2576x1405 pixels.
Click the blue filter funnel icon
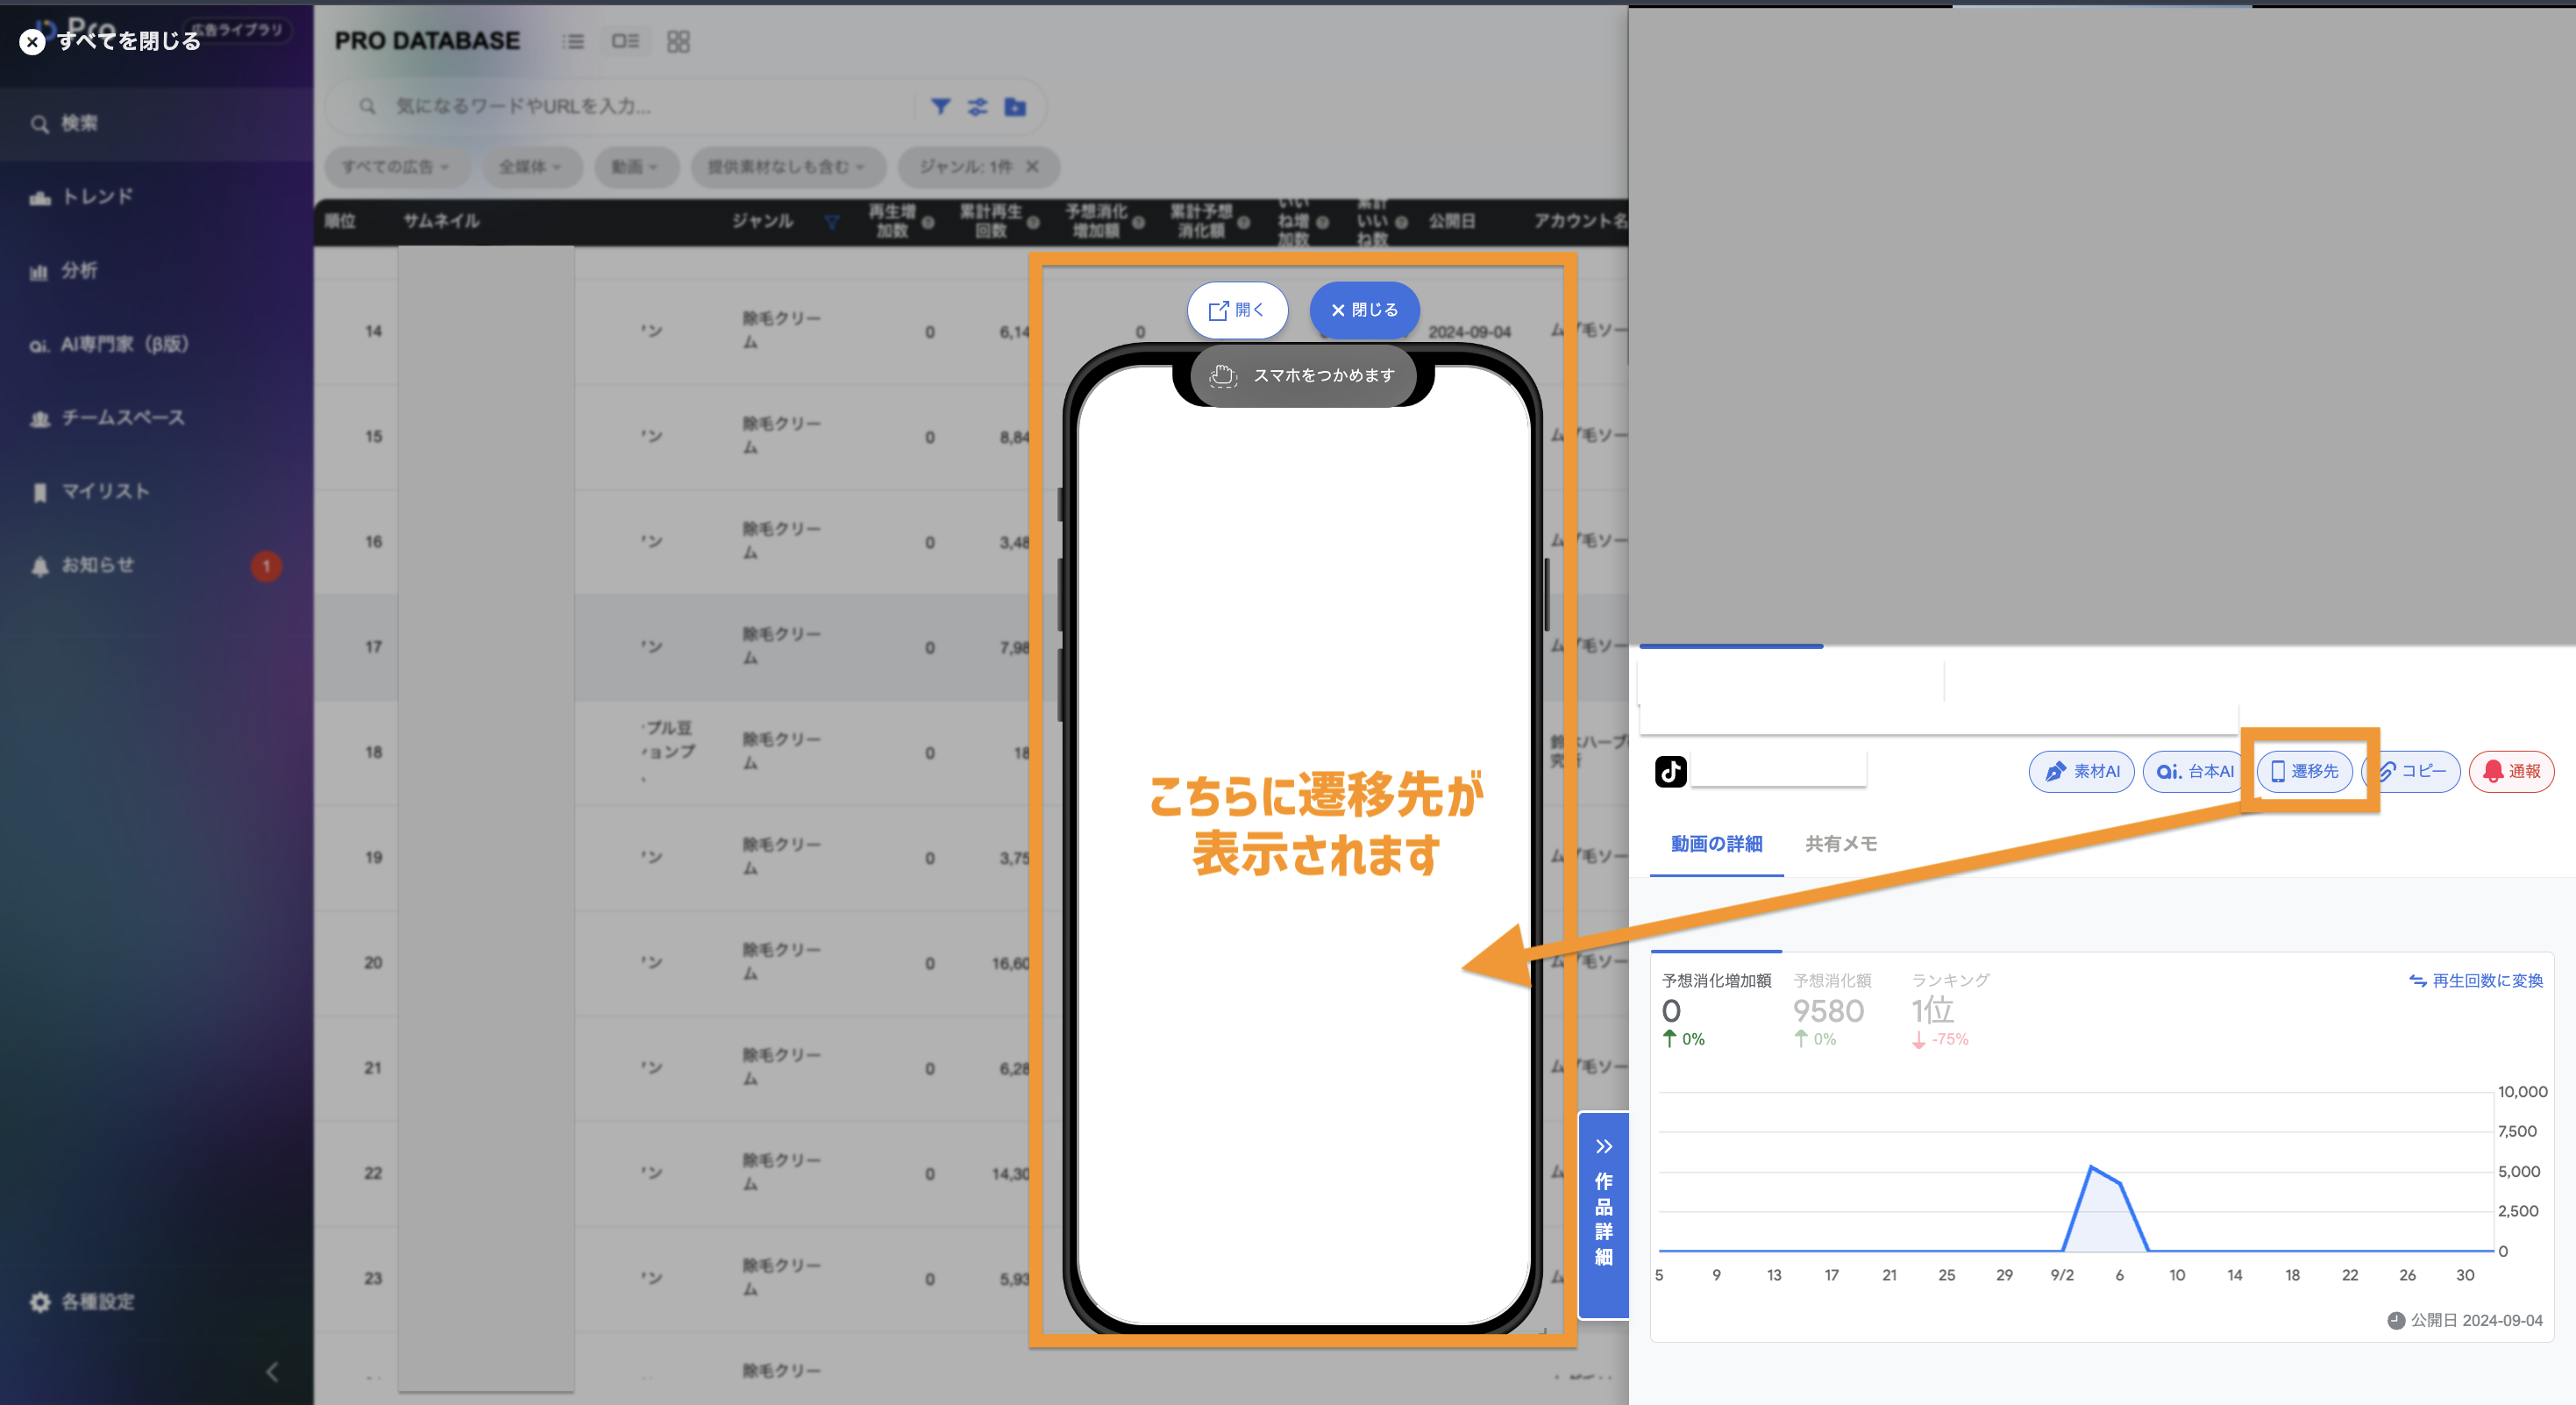(940, 106)
